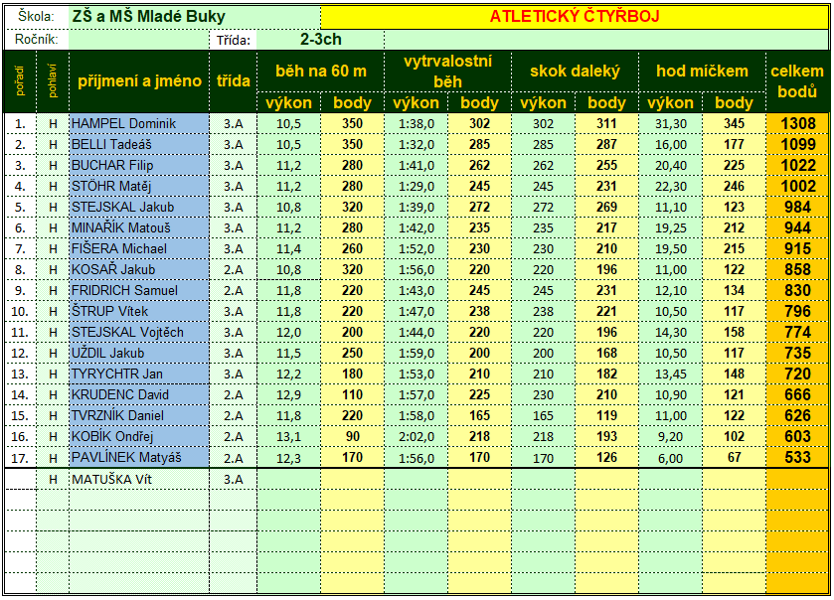Click the name STEJSKAL Vojtěch
The width and height of the screenshot is (834, 600).
click(x=127, y=332)
